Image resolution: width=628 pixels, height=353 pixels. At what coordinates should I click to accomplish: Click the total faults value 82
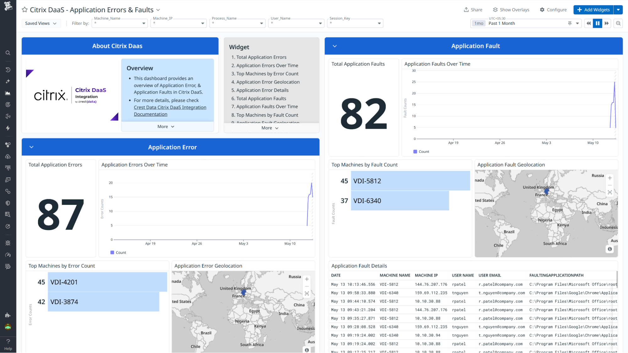(363, 114)
